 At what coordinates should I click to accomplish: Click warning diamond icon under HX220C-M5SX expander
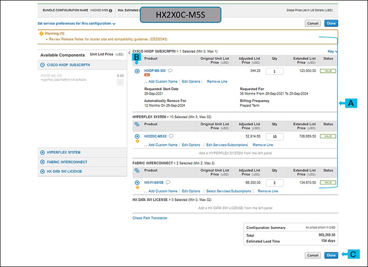coord(137,141)
